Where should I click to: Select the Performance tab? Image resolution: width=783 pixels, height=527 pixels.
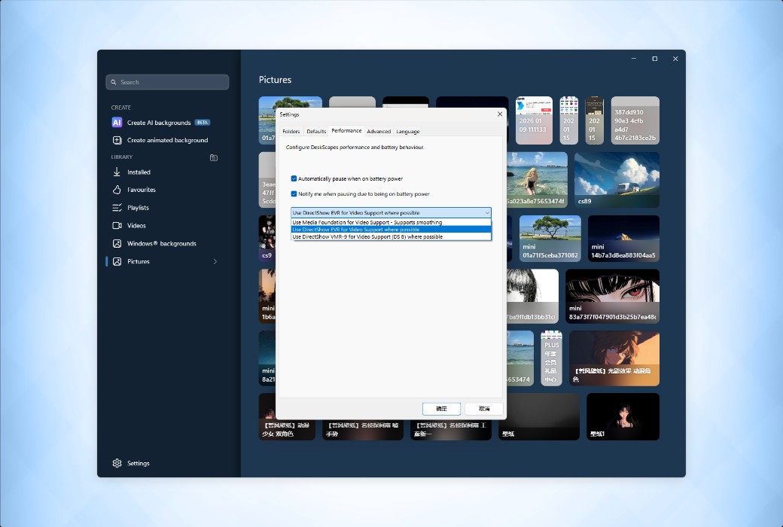[346, 130]
